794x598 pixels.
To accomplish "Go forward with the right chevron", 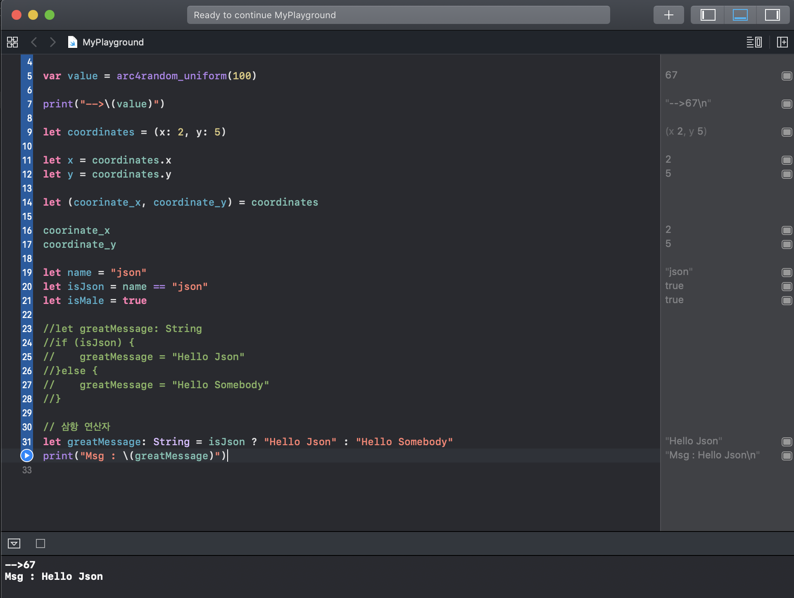I will click(52, 42).
